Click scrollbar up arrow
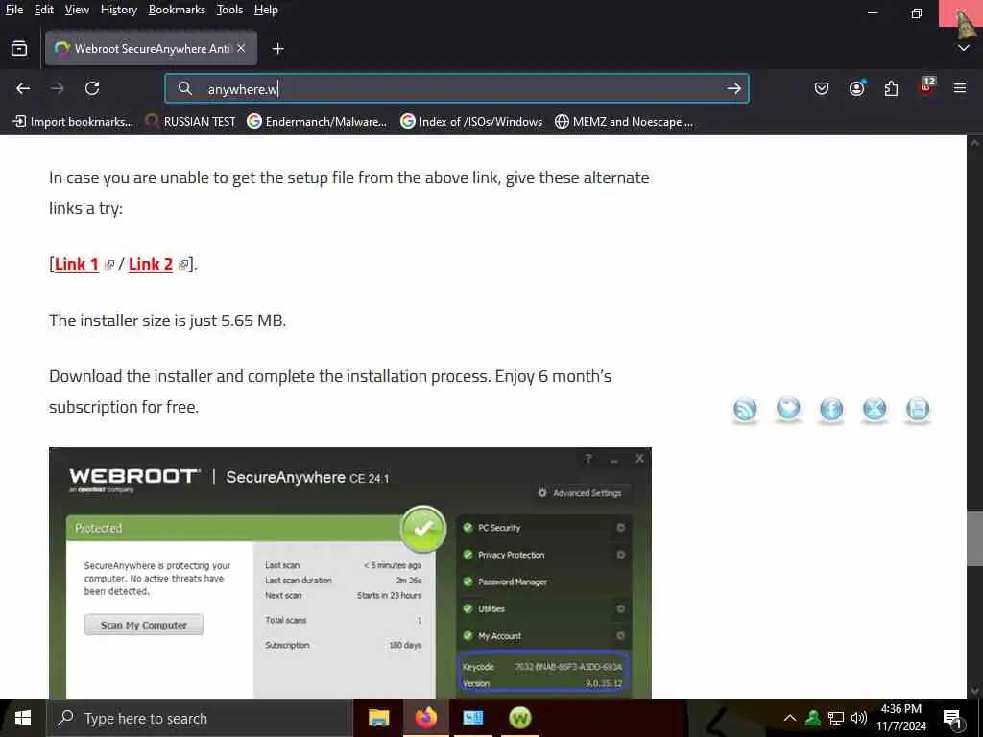983x737 pixels. pos(975,143)
